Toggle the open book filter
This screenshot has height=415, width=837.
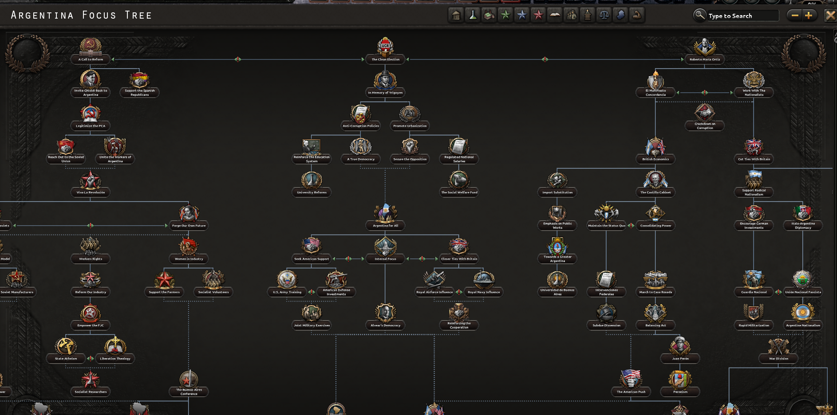click(555, 16)
